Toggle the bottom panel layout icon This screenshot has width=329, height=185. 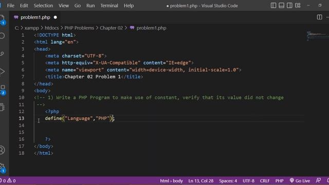point(281,6)
